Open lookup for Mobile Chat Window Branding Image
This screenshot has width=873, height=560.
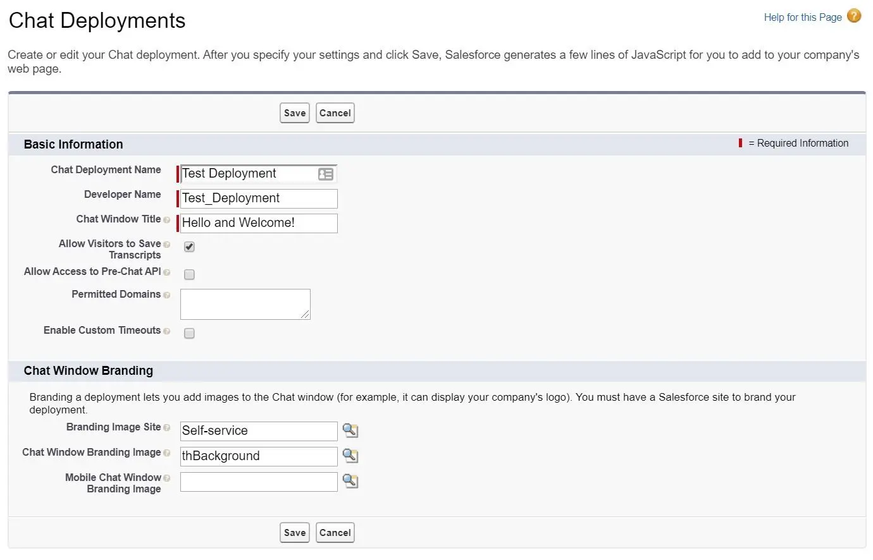pyautogui.click(x=350, y=481)
